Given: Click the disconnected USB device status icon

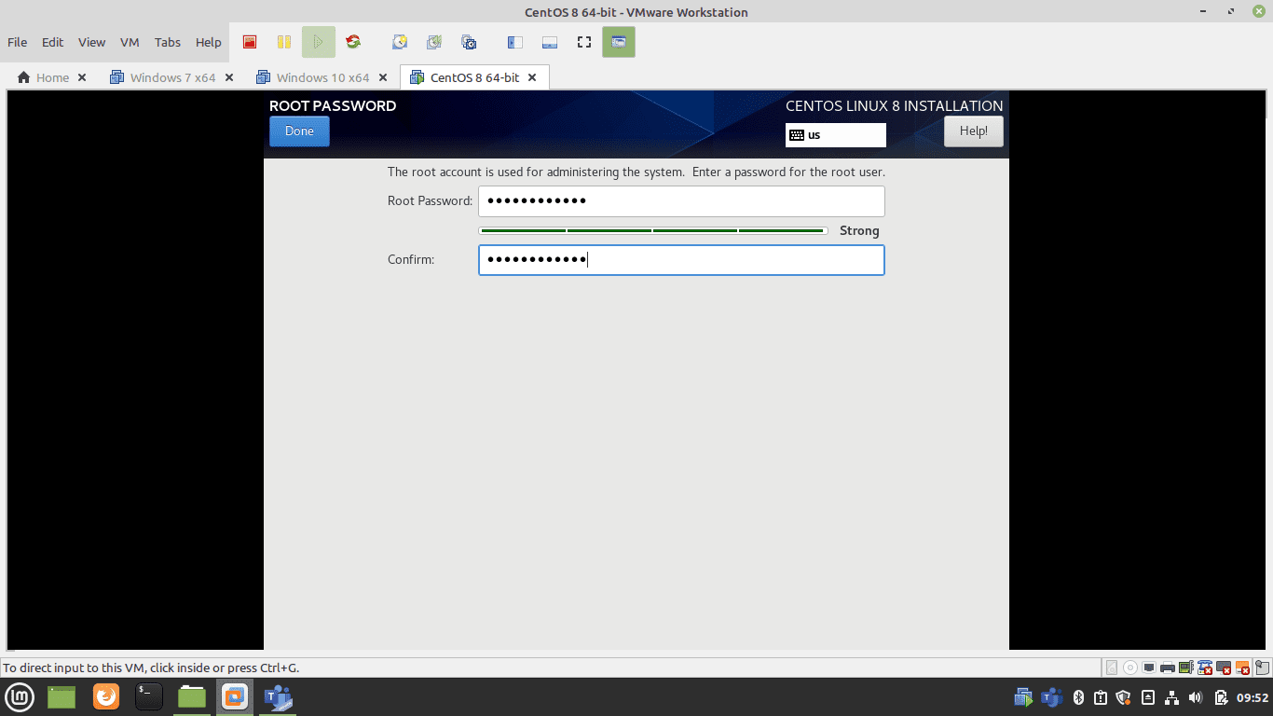Looking at the screenshot, I should [x=1205, y=668].
